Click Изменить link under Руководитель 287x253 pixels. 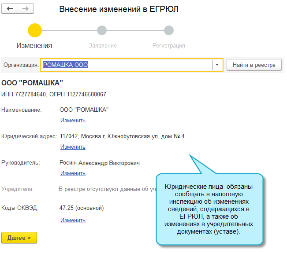(73, 173)
